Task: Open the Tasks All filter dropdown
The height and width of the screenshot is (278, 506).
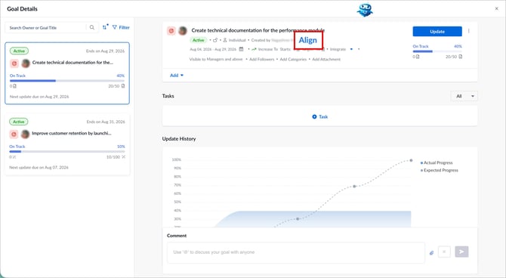Action: point(464,96)
